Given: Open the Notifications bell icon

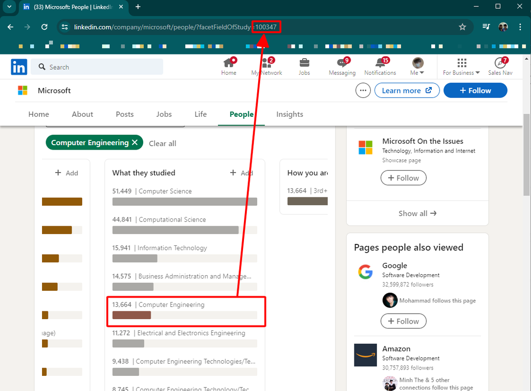Looking at the screenshot, I should pyautogui.click(x=380, y=63).
